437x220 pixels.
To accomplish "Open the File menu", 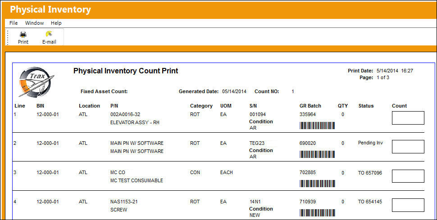I will [x=14, y=23].
